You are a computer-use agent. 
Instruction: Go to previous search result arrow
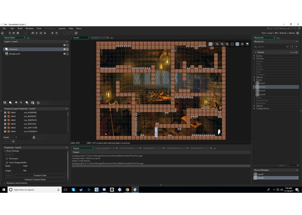[x=292, y=47]
